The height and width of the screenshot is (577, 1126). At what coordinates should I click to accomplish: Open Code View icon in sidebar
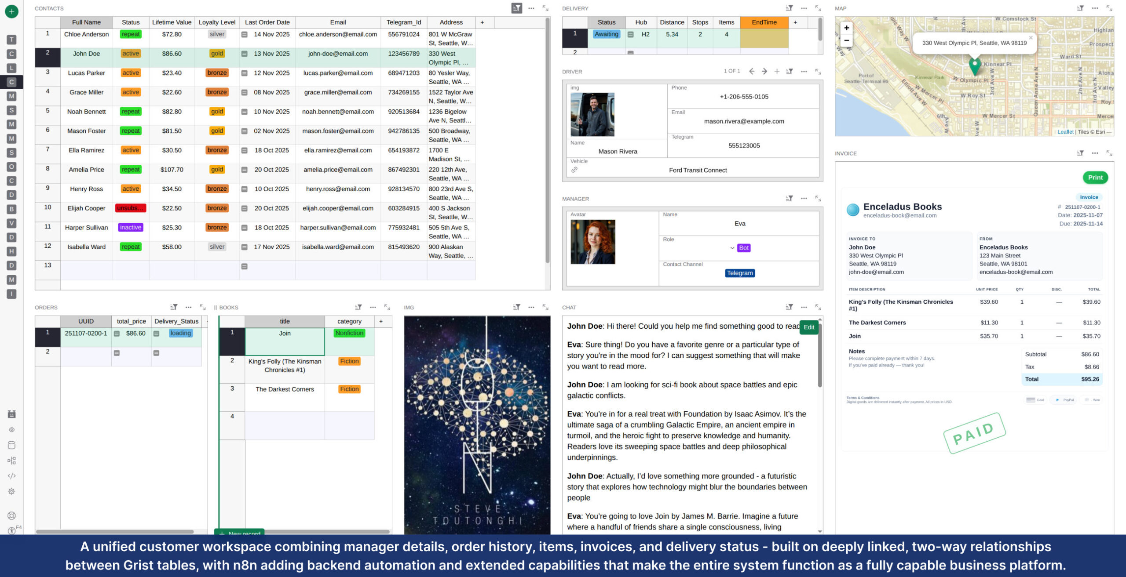12,475
